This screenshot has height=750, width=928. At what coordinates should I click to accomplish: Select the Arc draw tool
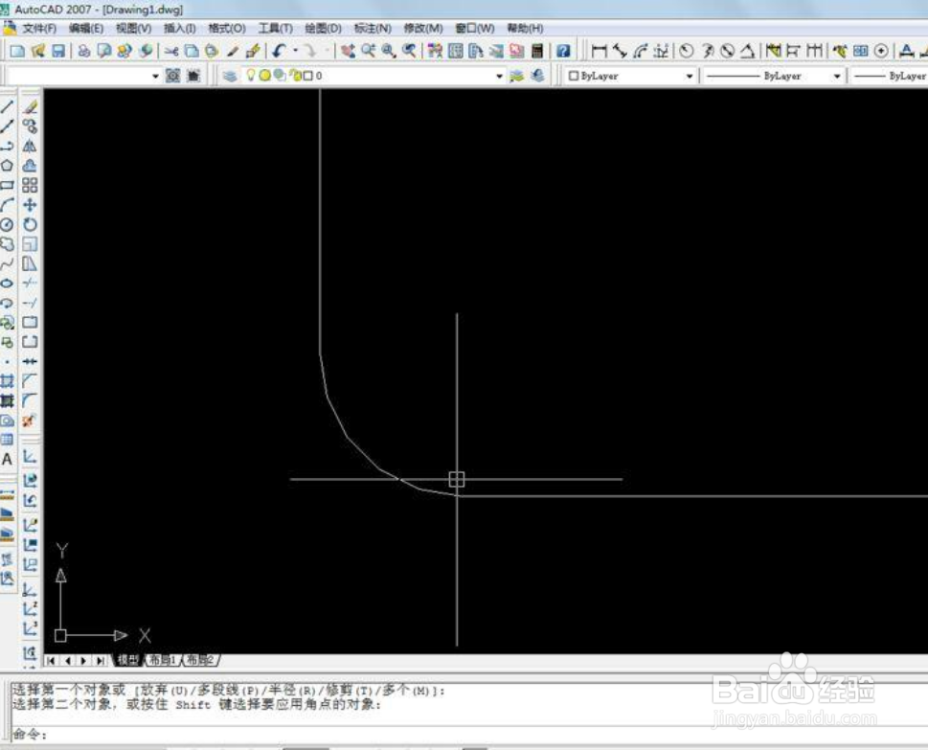coord(7,205)
